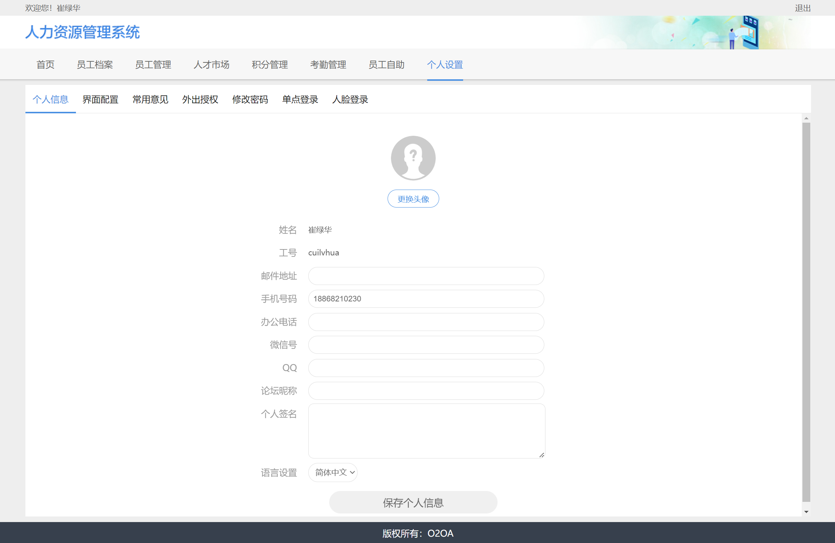
Task: Click the scrollbar down arrow
Action: 806,512
